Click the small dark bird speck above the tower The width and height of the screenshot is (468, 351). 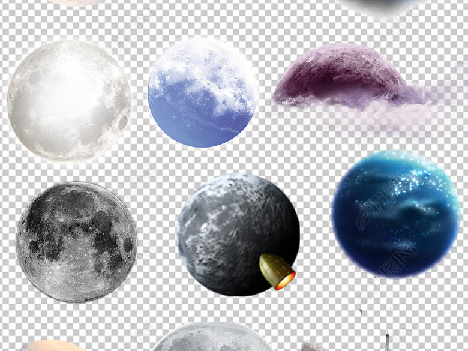click(362, 311)
